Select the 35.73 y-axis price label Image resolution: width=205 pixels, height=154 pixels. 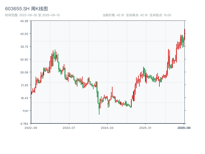click(25, 46)
